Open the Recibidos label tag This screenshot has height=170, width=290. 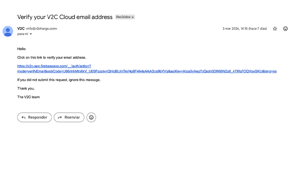[x=123, y=17]
